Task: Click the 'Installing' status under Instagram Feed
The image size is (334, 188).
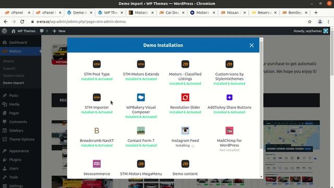Action: tap(183, 145)
